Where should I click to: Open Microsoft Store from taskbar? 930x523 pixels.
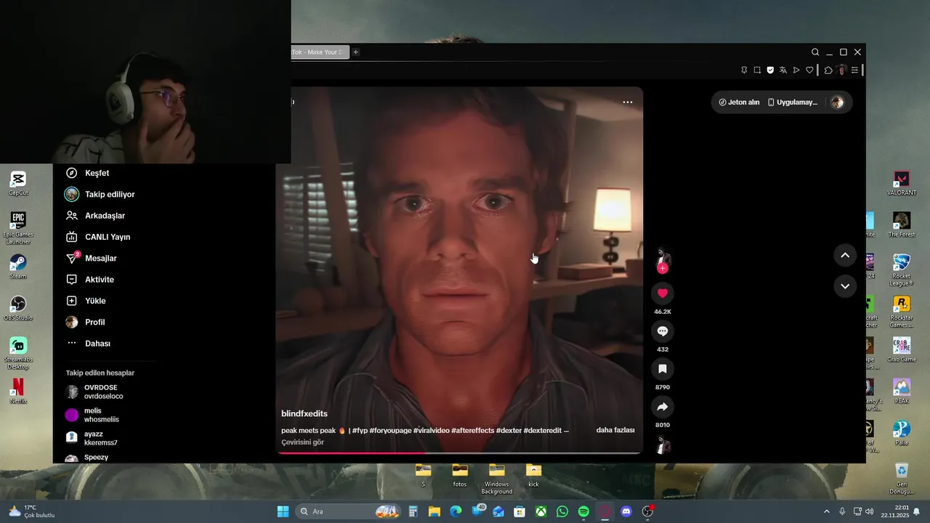coord(519,511)
